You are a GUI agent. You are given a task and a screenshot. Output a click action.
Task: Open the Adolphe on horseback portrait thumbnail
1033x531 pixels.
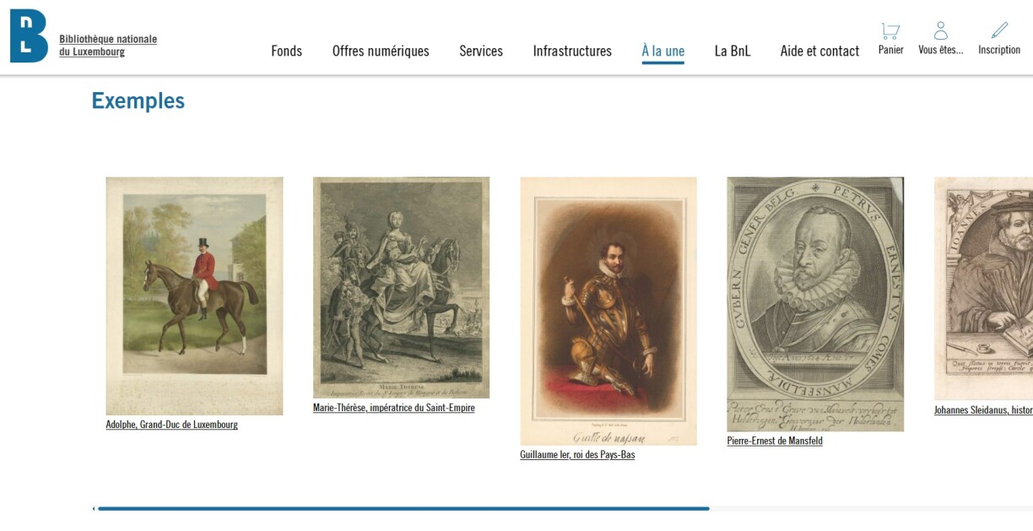point(194,295)
